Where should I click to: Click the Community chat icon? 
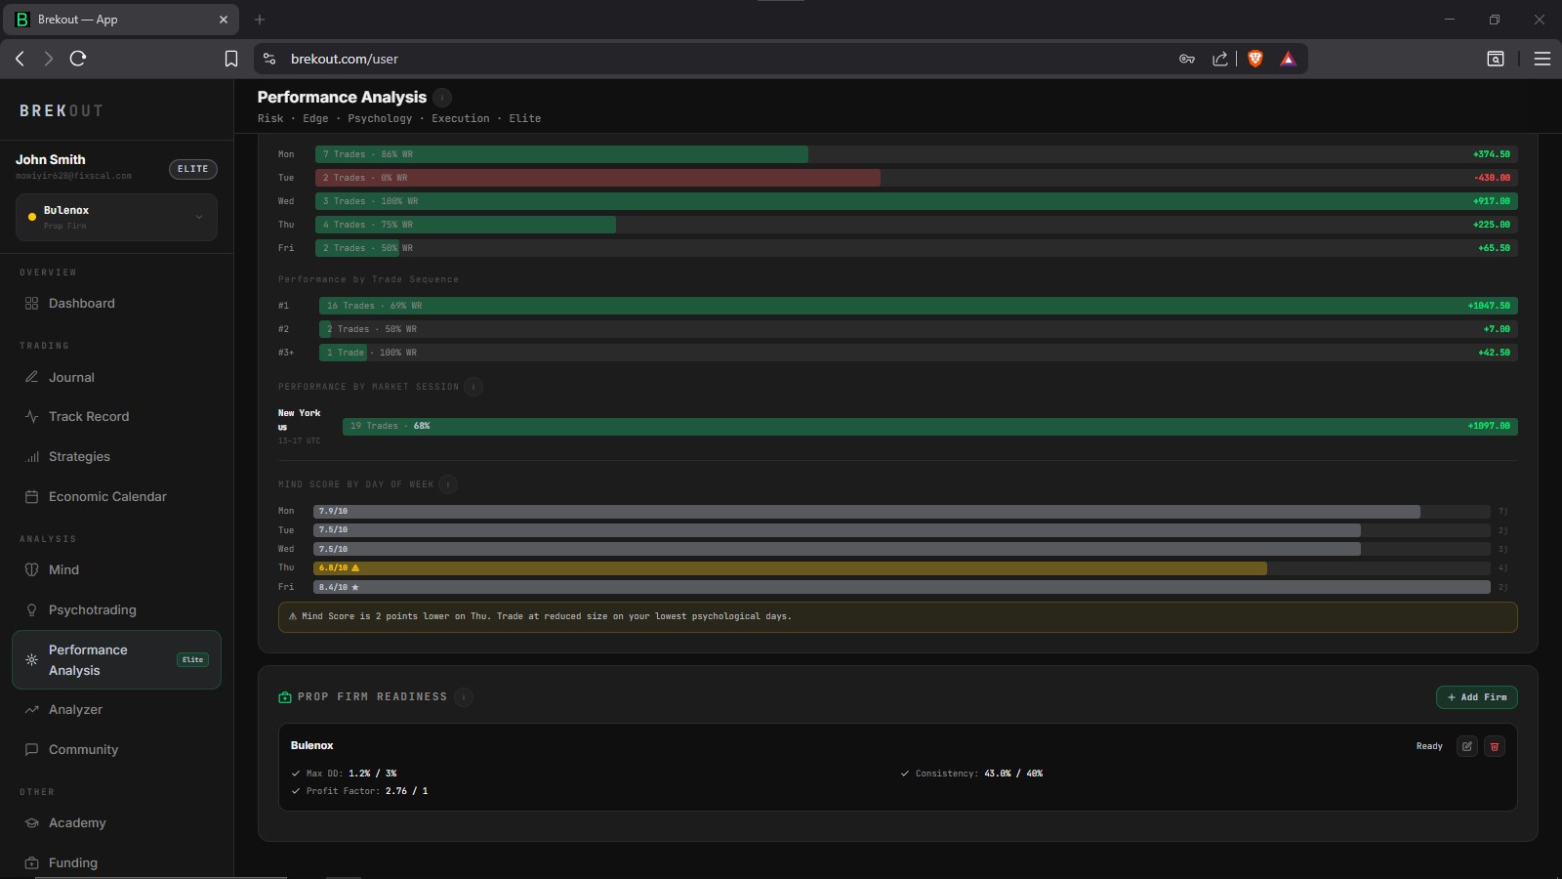coord(31,750)
